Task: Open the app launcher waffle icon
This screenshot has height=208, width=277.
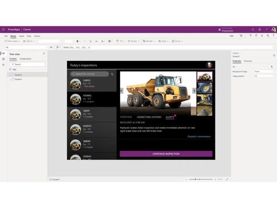Action: (3, 29)
